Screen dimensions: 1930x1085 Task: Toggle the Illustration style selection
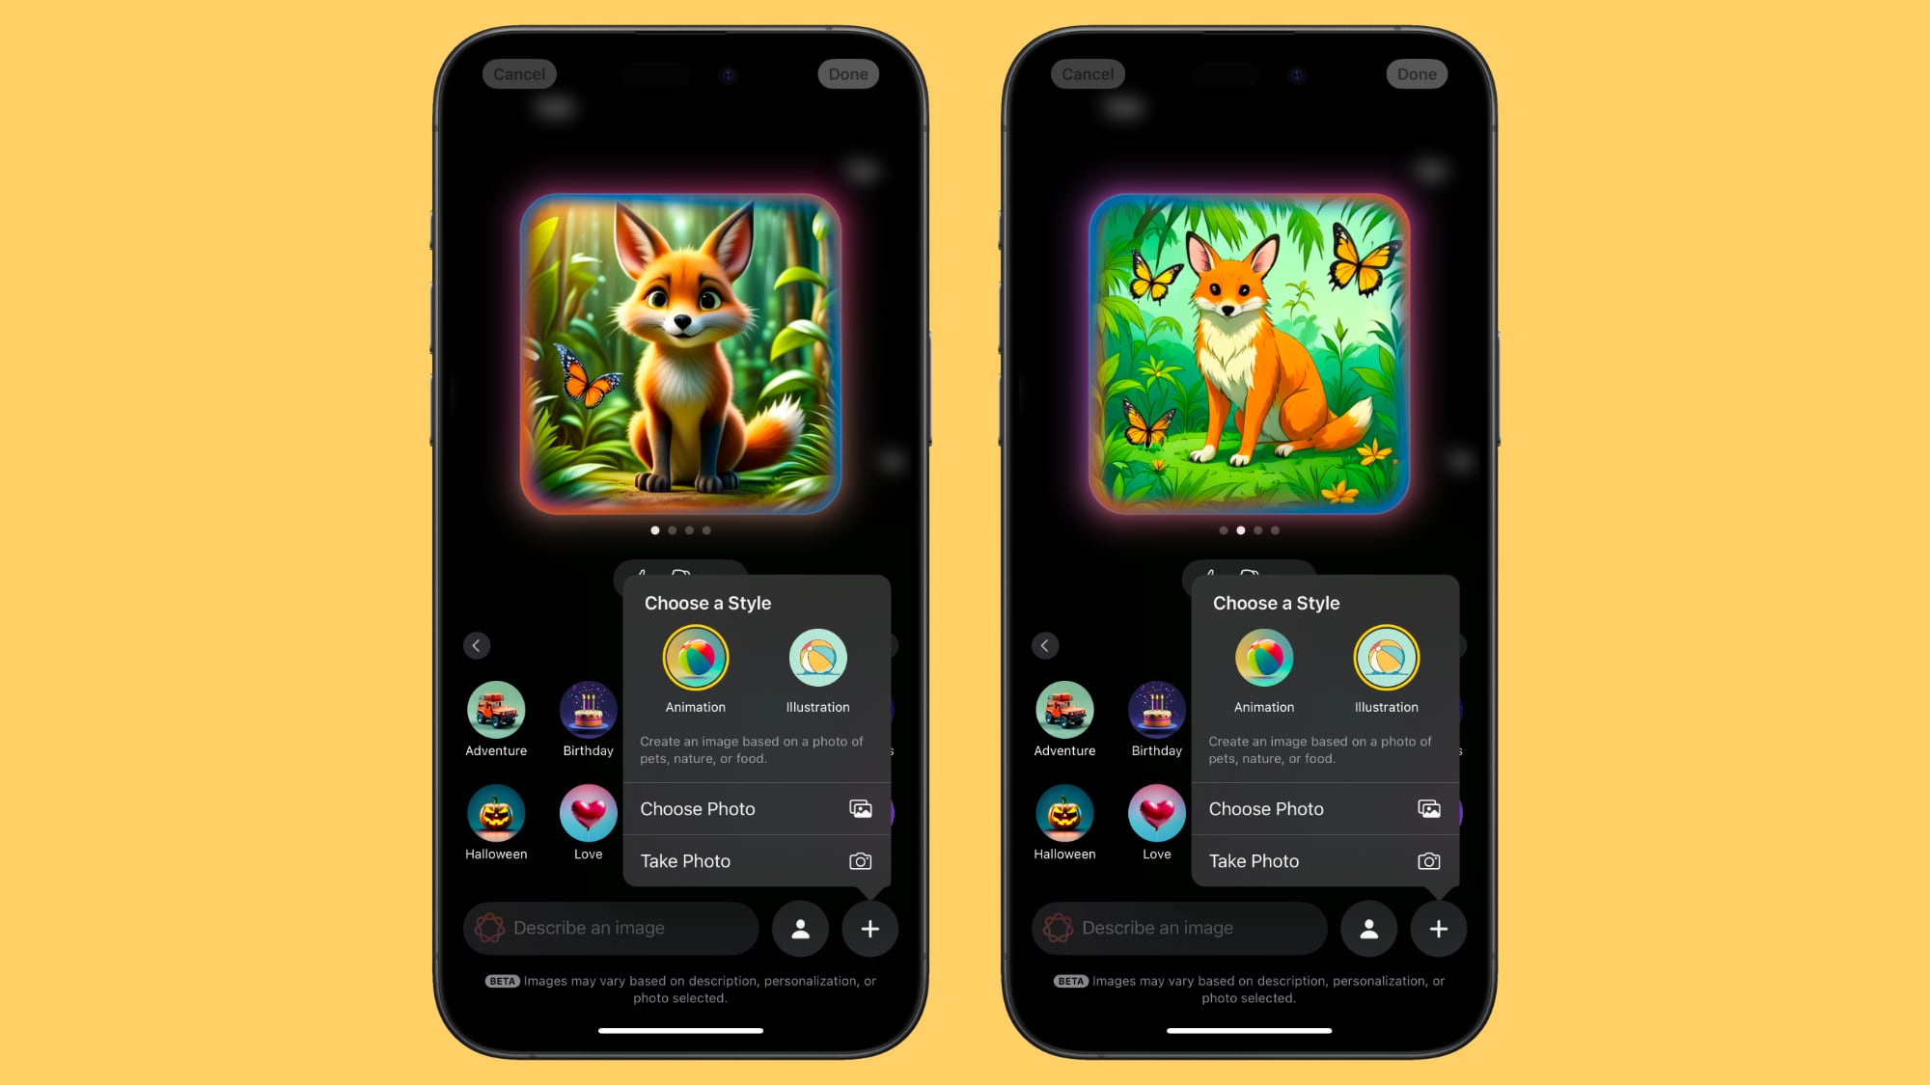click(x=818, y=659)
